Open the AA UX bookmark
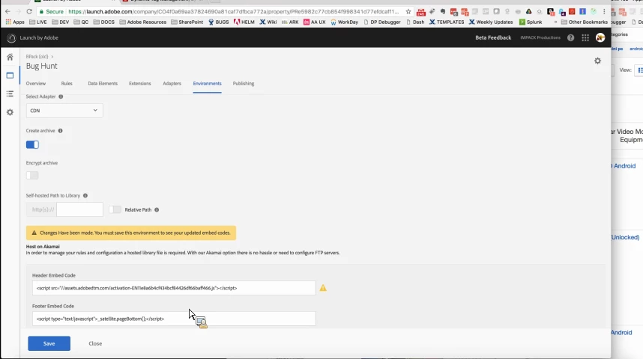The height and width of the screenshot is (359, 643). point(315,22)
